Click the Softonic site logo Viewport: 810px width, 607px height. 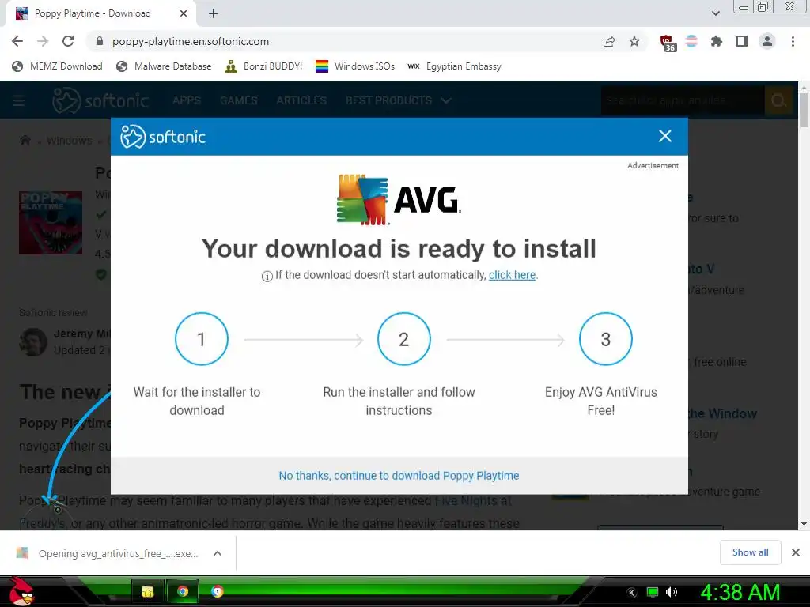click(x=100, y=100)
